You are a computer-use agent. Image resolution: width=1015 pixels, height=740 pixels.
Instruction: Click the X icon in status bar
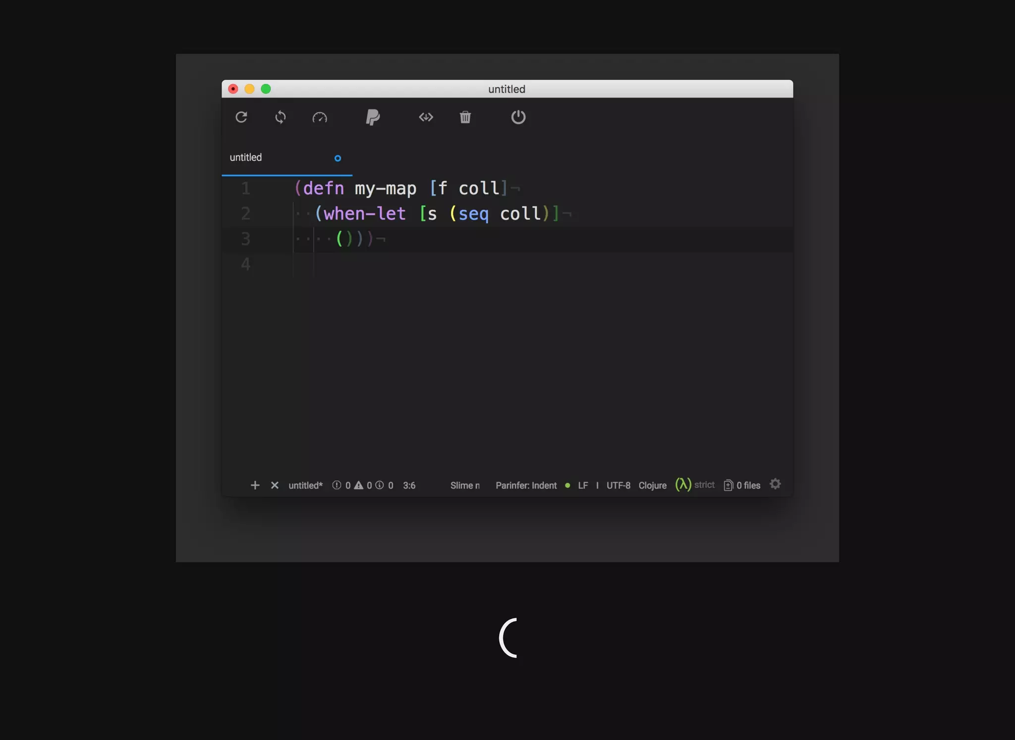(x=275, y=485)
